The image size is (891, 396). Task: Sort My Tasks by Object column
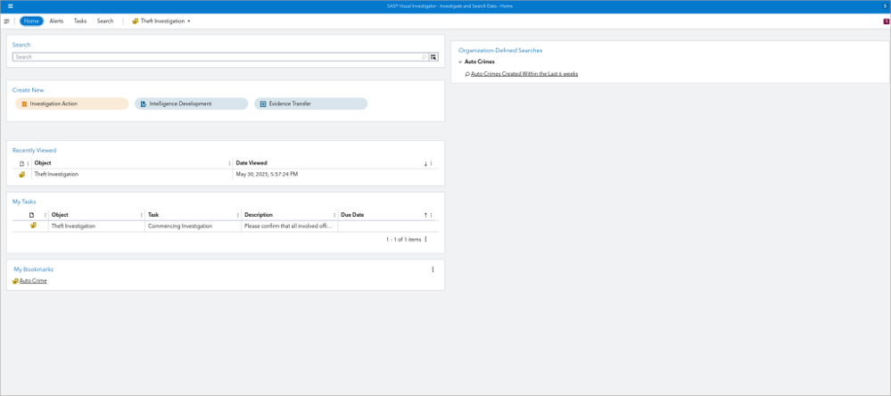[60, 215]
